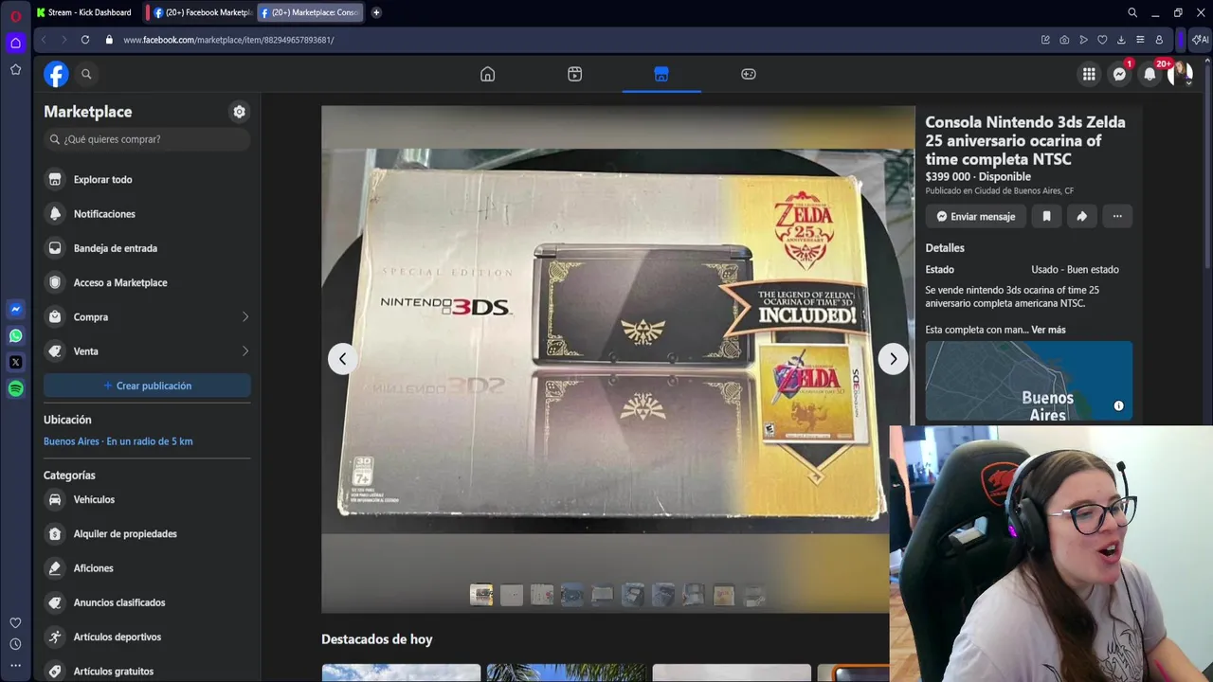1213x682 pixels.
Task: Select the Marketplace icon in top navigation
Action: [661, 74]
